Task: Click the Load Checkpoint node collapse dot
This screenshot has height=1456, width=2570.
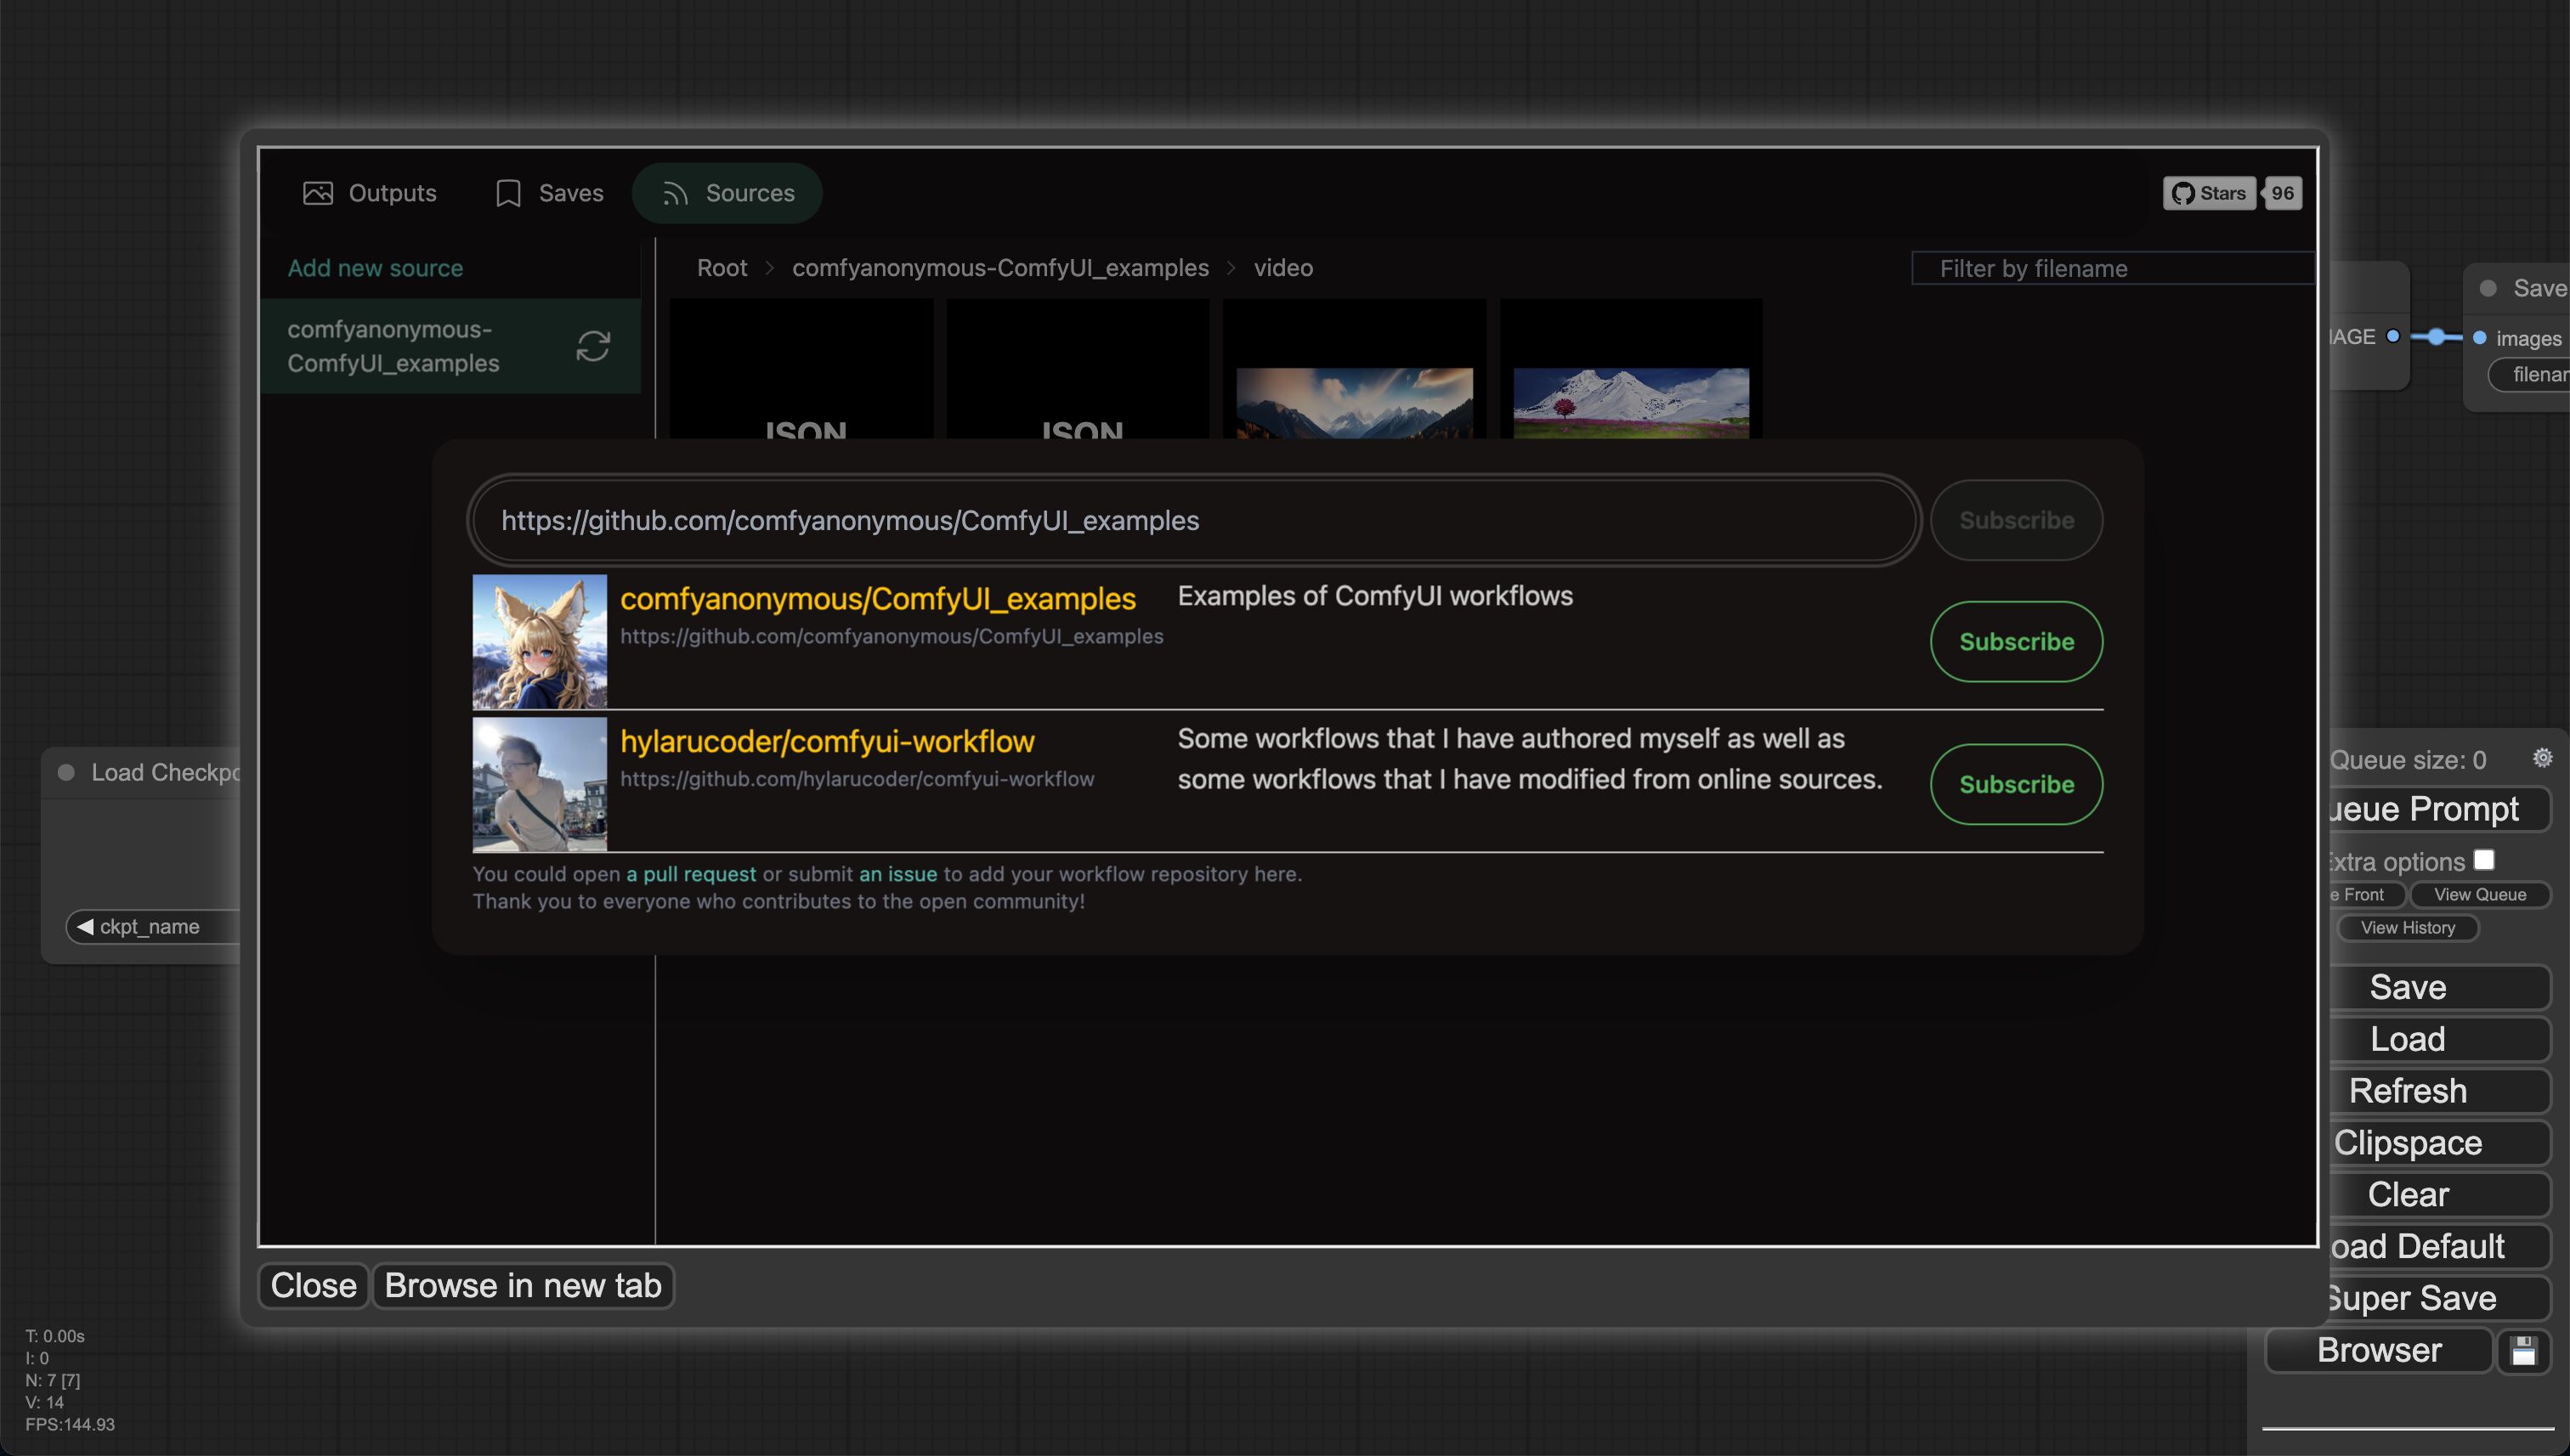Action: coord(67,772)
